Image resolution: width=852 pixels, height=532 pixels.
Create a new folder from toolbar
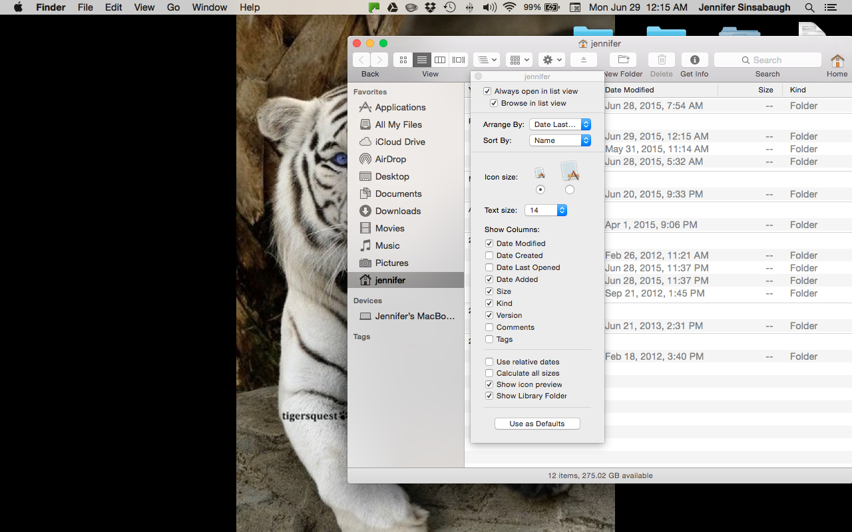[623, 60]
